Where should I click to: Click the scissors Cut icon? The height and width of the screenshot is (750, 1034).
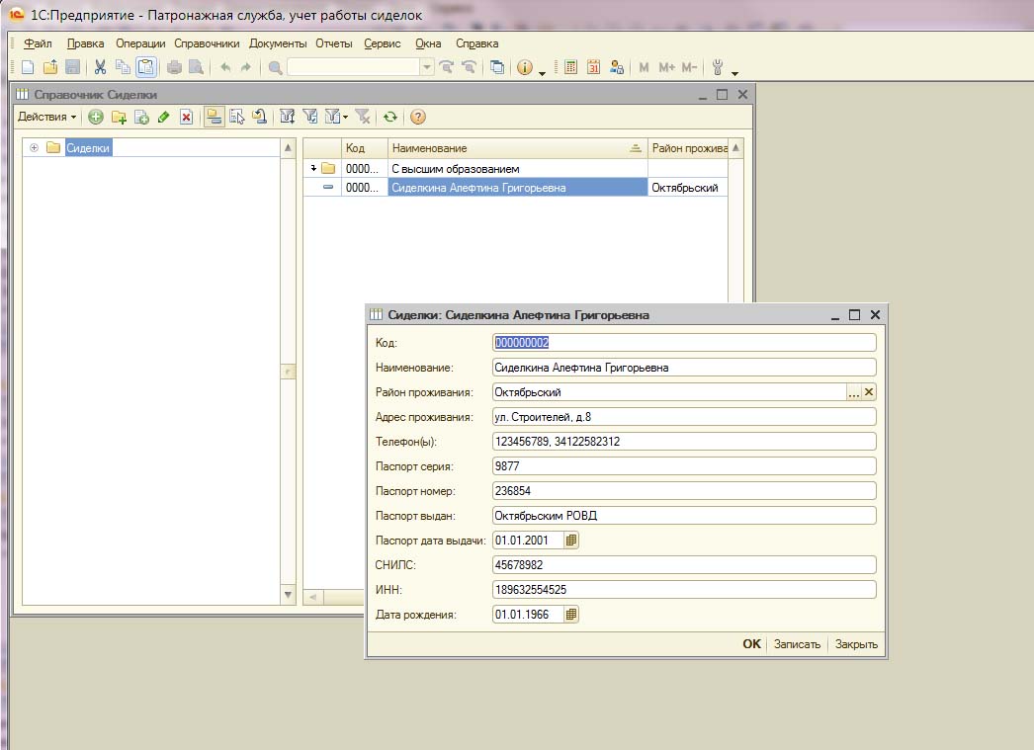pos(100,67)
